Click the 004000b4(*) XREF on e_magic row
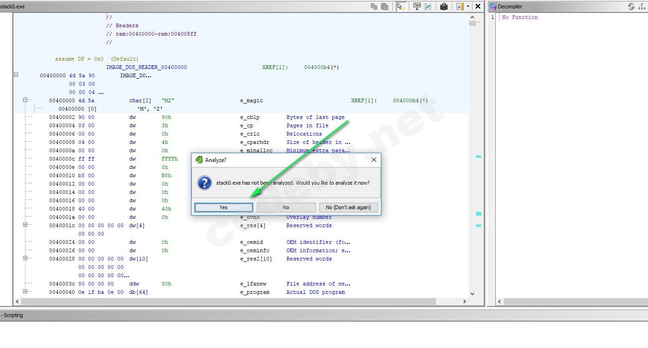The height and width of the screenshot is (348, 648). tap(411, 100)
